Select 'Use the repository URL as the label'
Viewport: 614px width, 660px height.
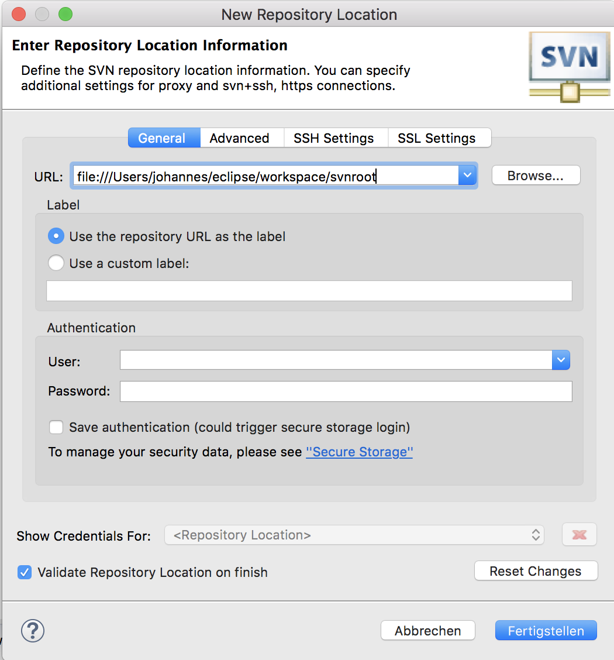coord(56,236)
